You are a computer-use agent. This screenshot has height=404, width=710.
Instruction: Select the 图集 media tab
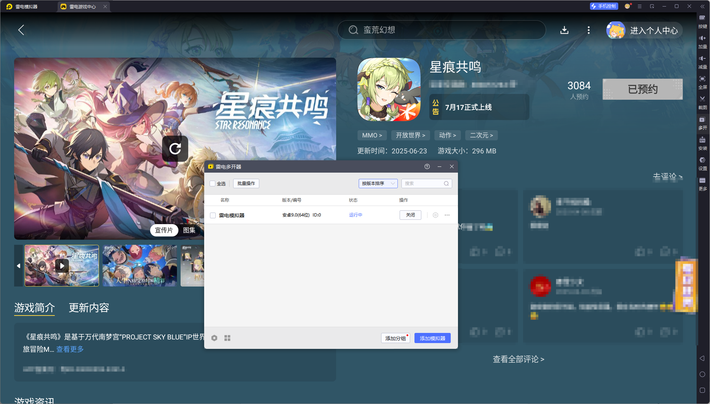pyautogui.click(x=189, y=230)
